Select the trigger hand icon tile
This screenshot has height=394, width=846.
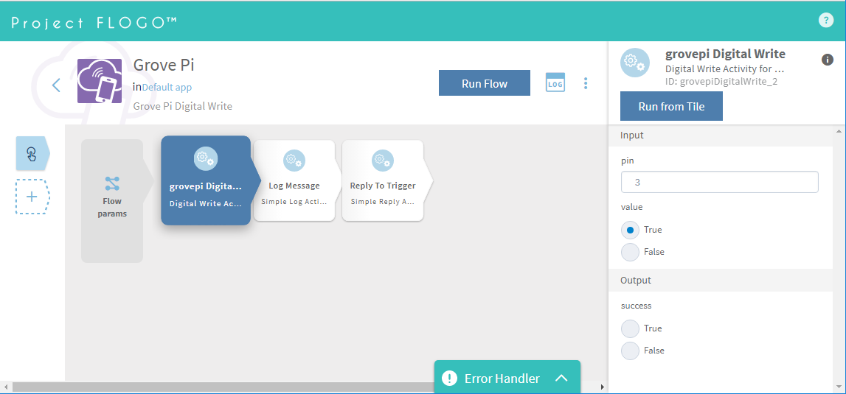click(x=32, y=153)
